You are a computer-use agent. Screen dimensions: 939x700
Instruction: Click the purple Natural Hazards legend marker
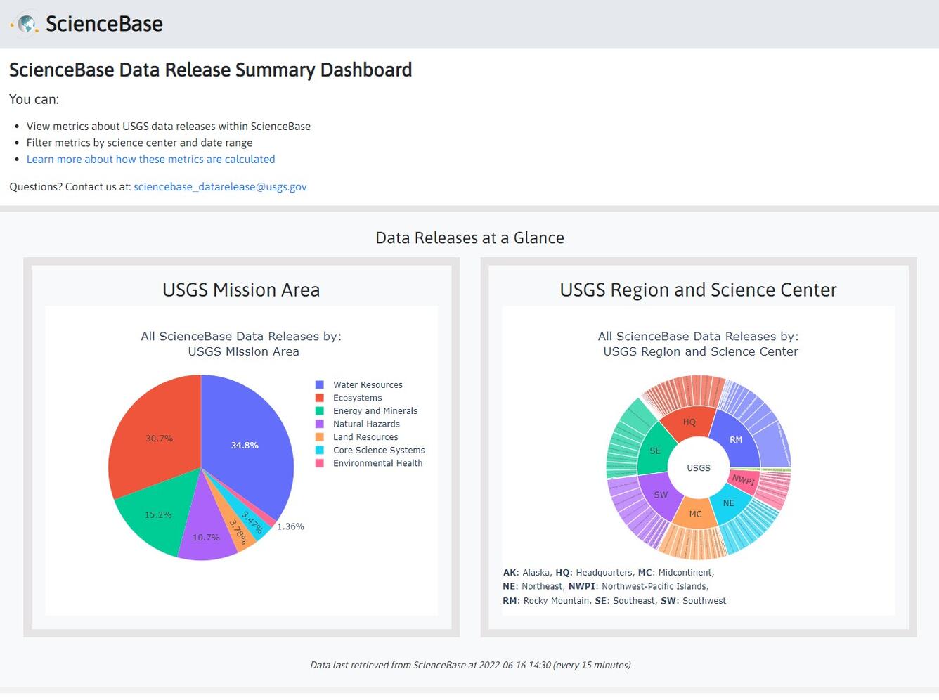tap(320, 424)
